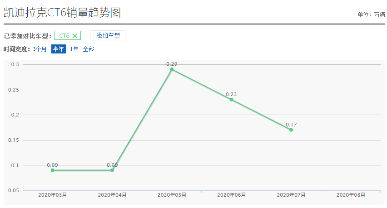Click the 凯迪拉克CT6销量趋势图 title

(x=62, y=13)
